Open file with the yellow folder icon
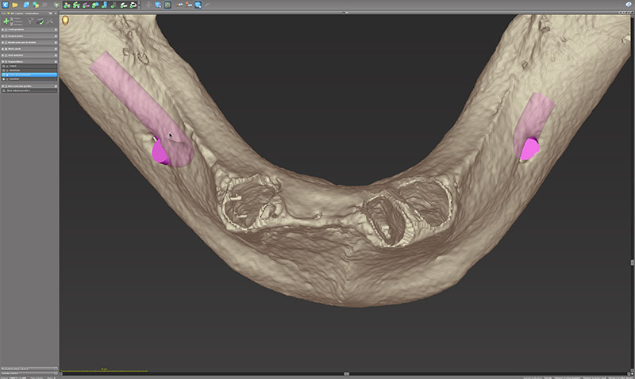Screen dimensions: 635x379 [x=15, y=5]
